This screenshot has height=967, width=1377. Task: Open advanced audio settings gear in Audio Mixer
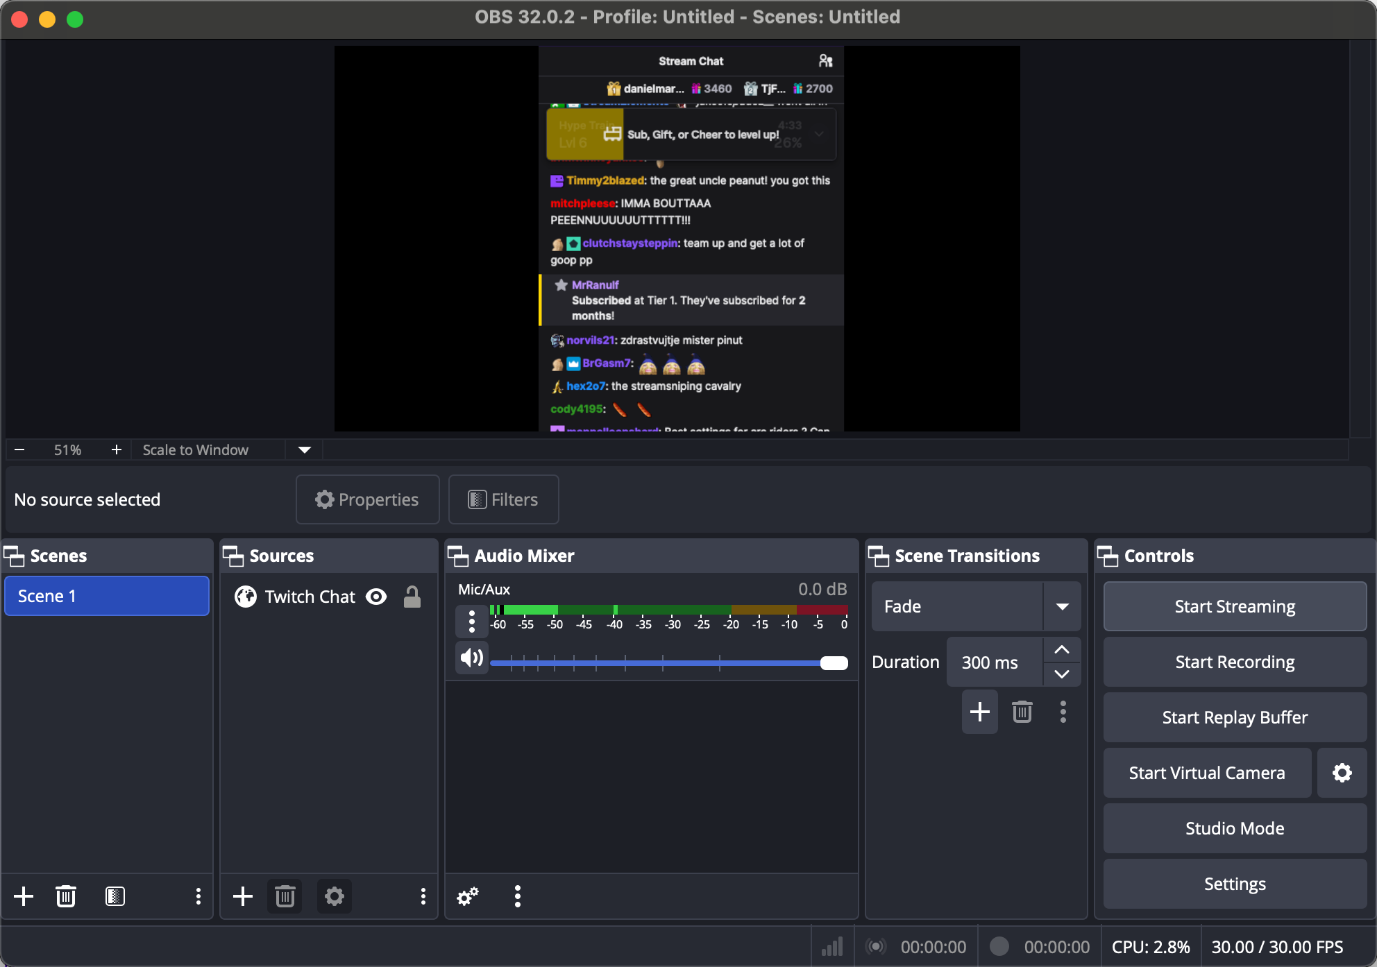pos(467,896)
